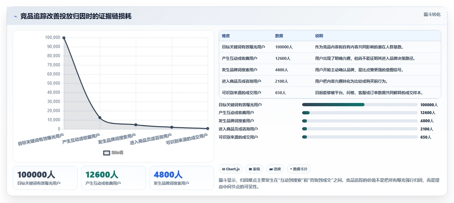Click the 10,000 y-axis label

tap(54, 120)
